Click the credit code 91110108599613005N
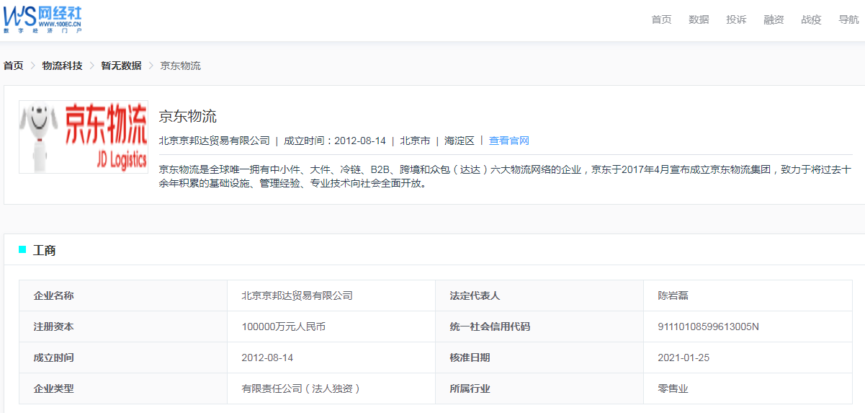 pyautogui.click(x=709, y=327)
